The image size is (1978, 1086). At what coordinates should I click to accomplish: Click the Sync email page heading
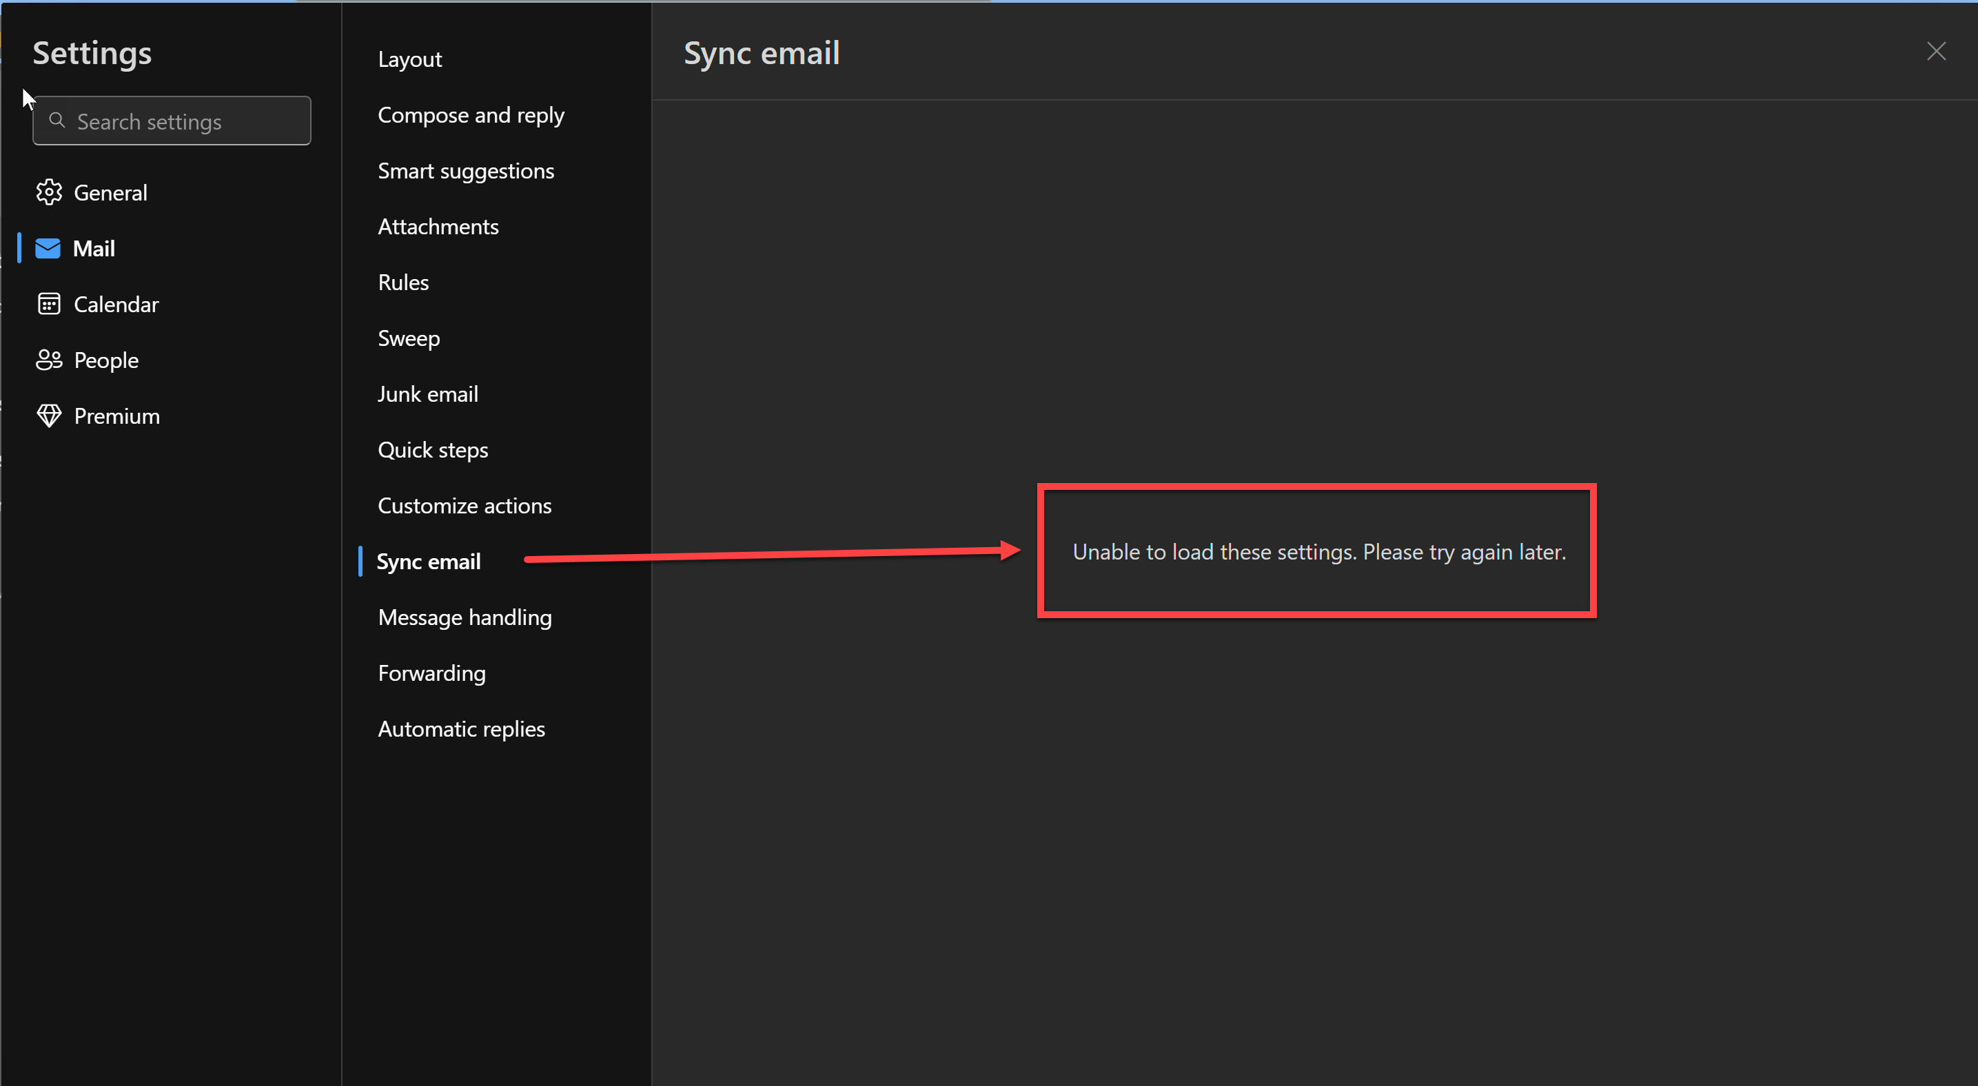tap(761, 53)
